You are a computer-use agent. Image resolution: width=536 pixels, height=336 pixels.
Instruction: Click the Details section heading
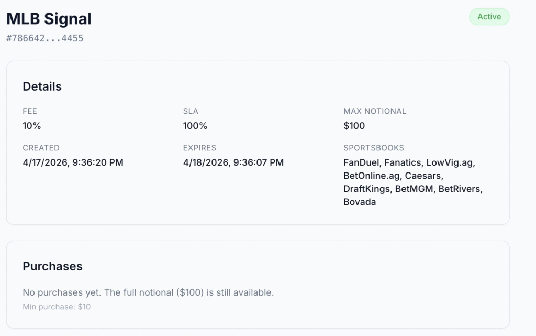(x=42, y=86)
